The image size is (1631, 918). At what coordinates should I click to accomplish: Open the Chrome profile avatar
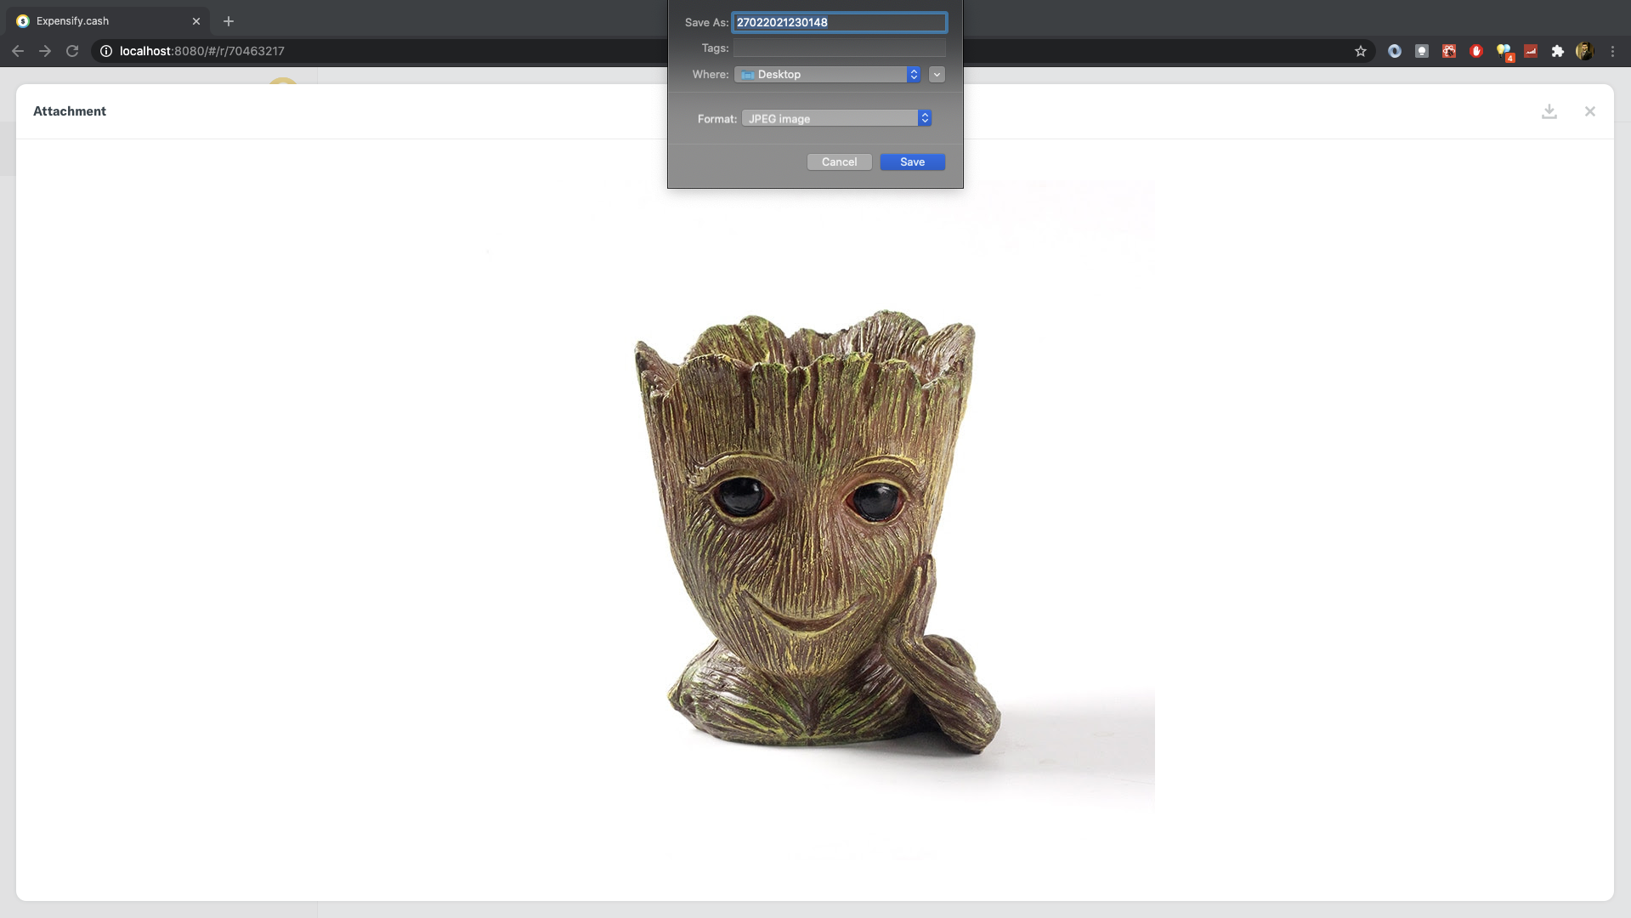[x=1584, y=51]
